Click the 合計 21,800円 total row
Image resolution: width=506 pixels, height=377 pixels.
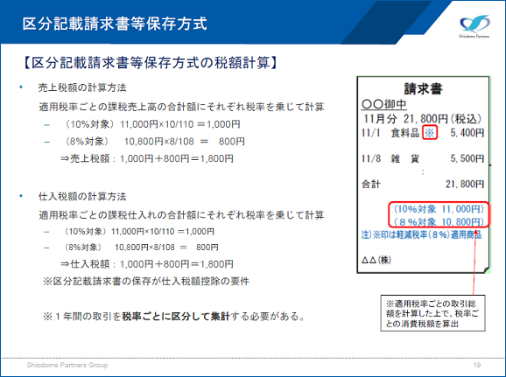423,185
